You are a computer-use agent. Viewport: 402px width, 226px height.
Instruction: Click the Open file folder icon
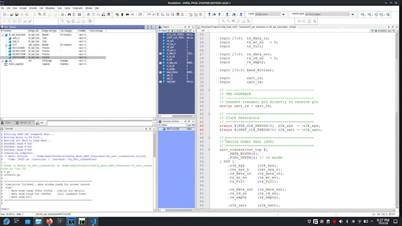12,15
